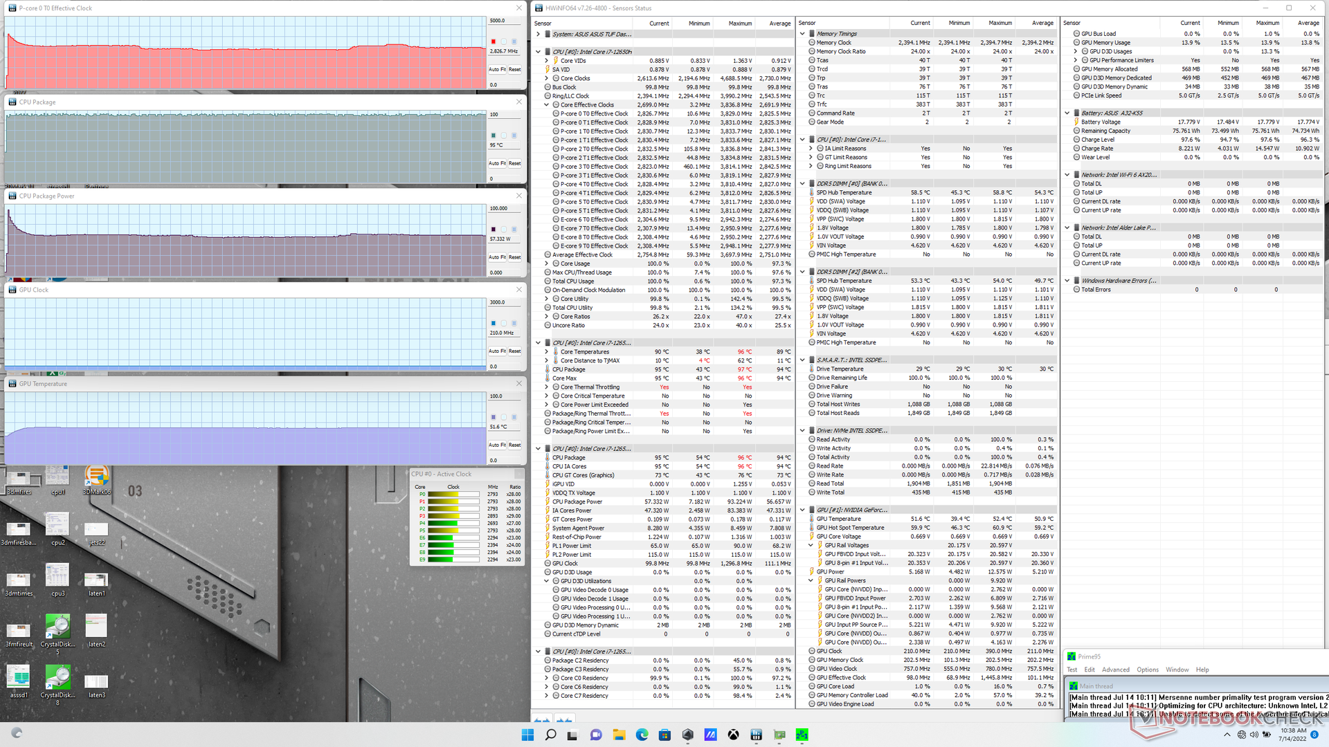Open the clock showing 10:38 AM 7/14/2022
The height and width of the screenshot is (747, 1329).
tap(1292, 735)
